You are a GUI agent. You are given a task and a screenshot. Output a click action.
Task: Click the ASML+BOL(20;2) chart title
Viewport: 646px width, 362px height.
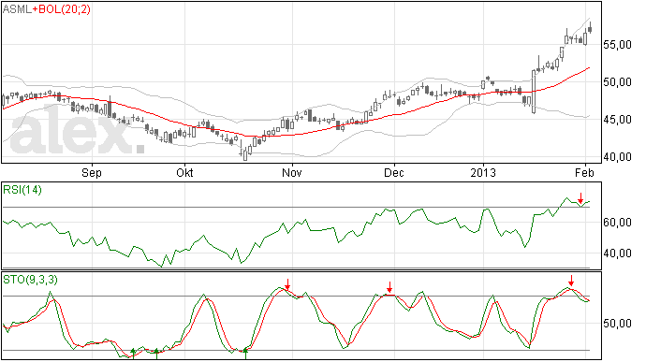coord(47,9)
